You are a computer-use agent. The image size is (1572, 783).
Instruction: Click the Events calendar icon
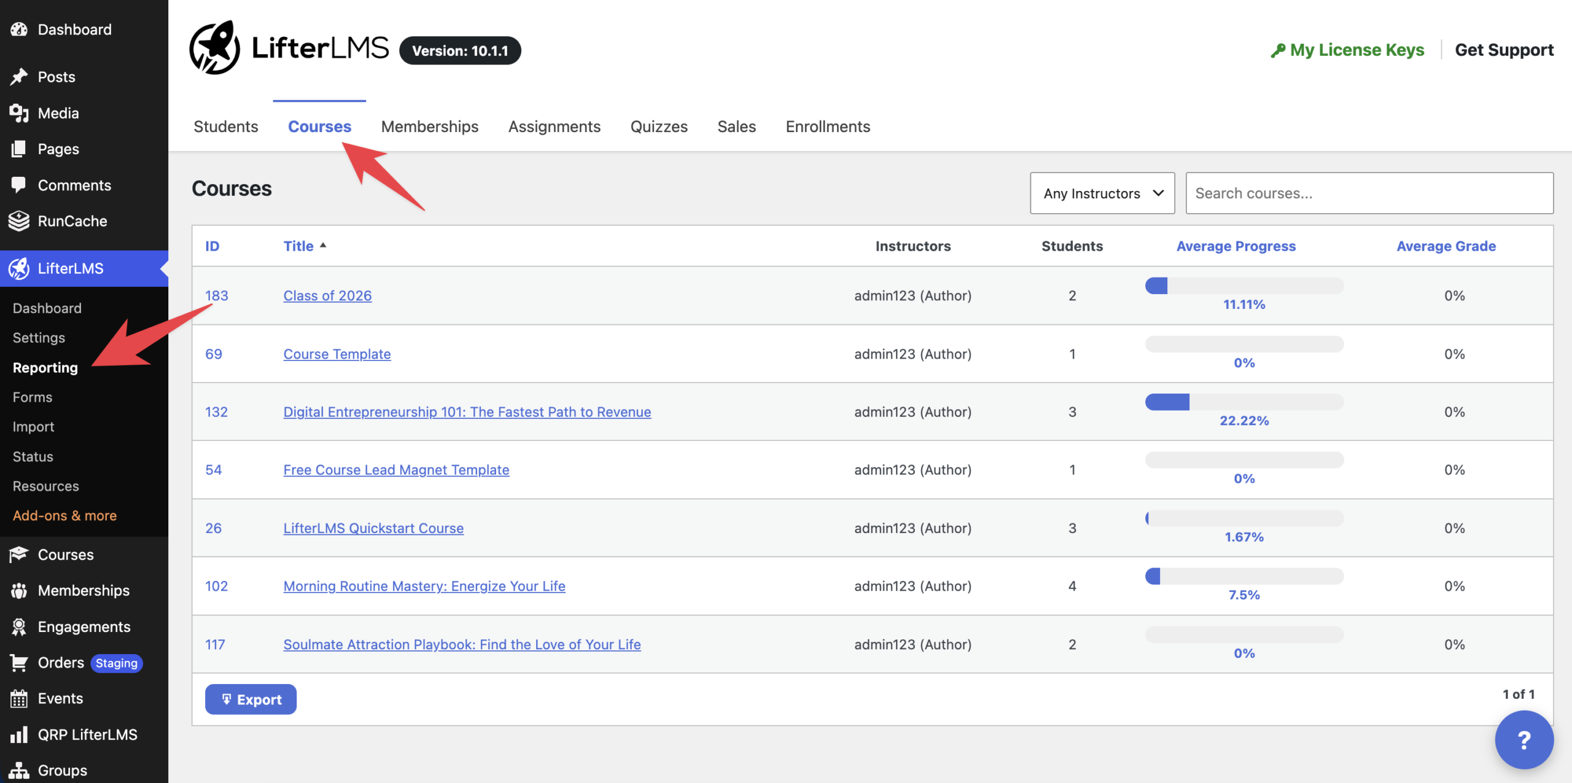point(19,698)
